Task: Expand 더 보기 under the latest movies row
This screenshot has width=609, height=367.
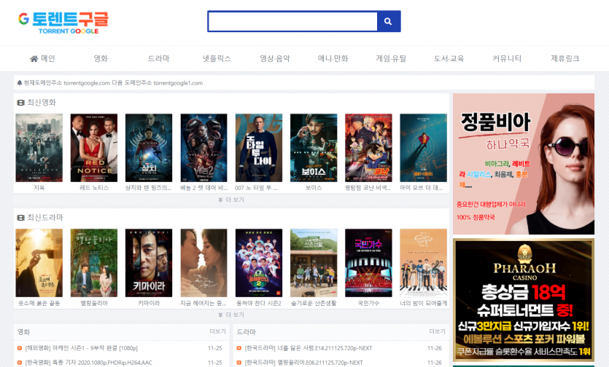Action: pyautogui.click(x=231, y=200)
